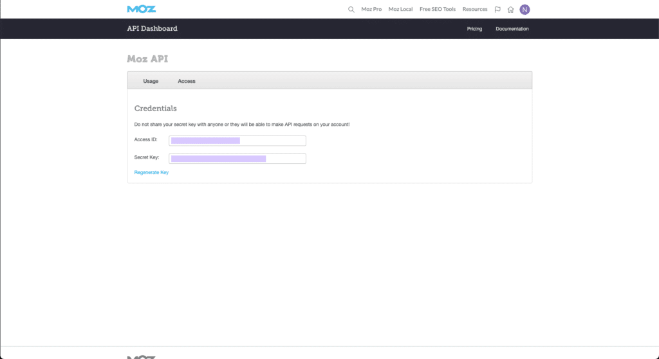659x359 pixels.
Task: Open the search magnifier icon
Action: click(x=351, y=9)
